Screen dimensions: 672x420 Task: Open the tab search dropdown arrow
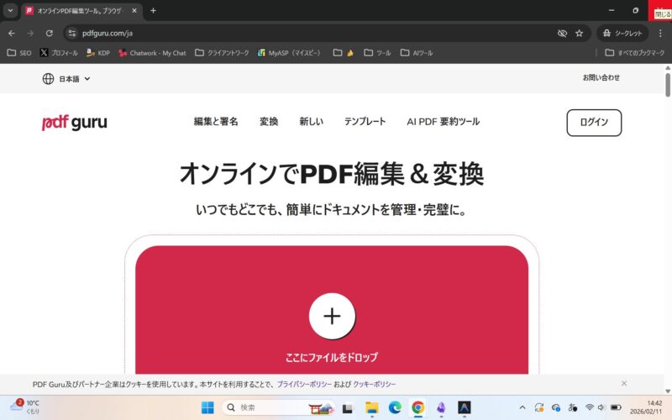[10, 11]
